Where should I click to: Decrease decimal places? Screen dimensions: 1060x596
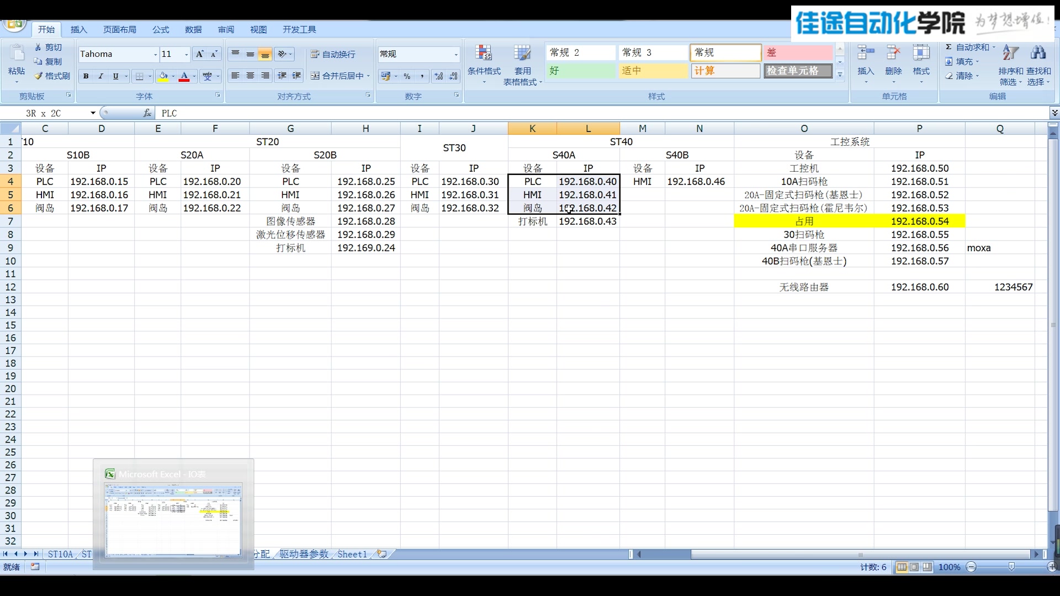pyautogui.click(x=454, y=76)
